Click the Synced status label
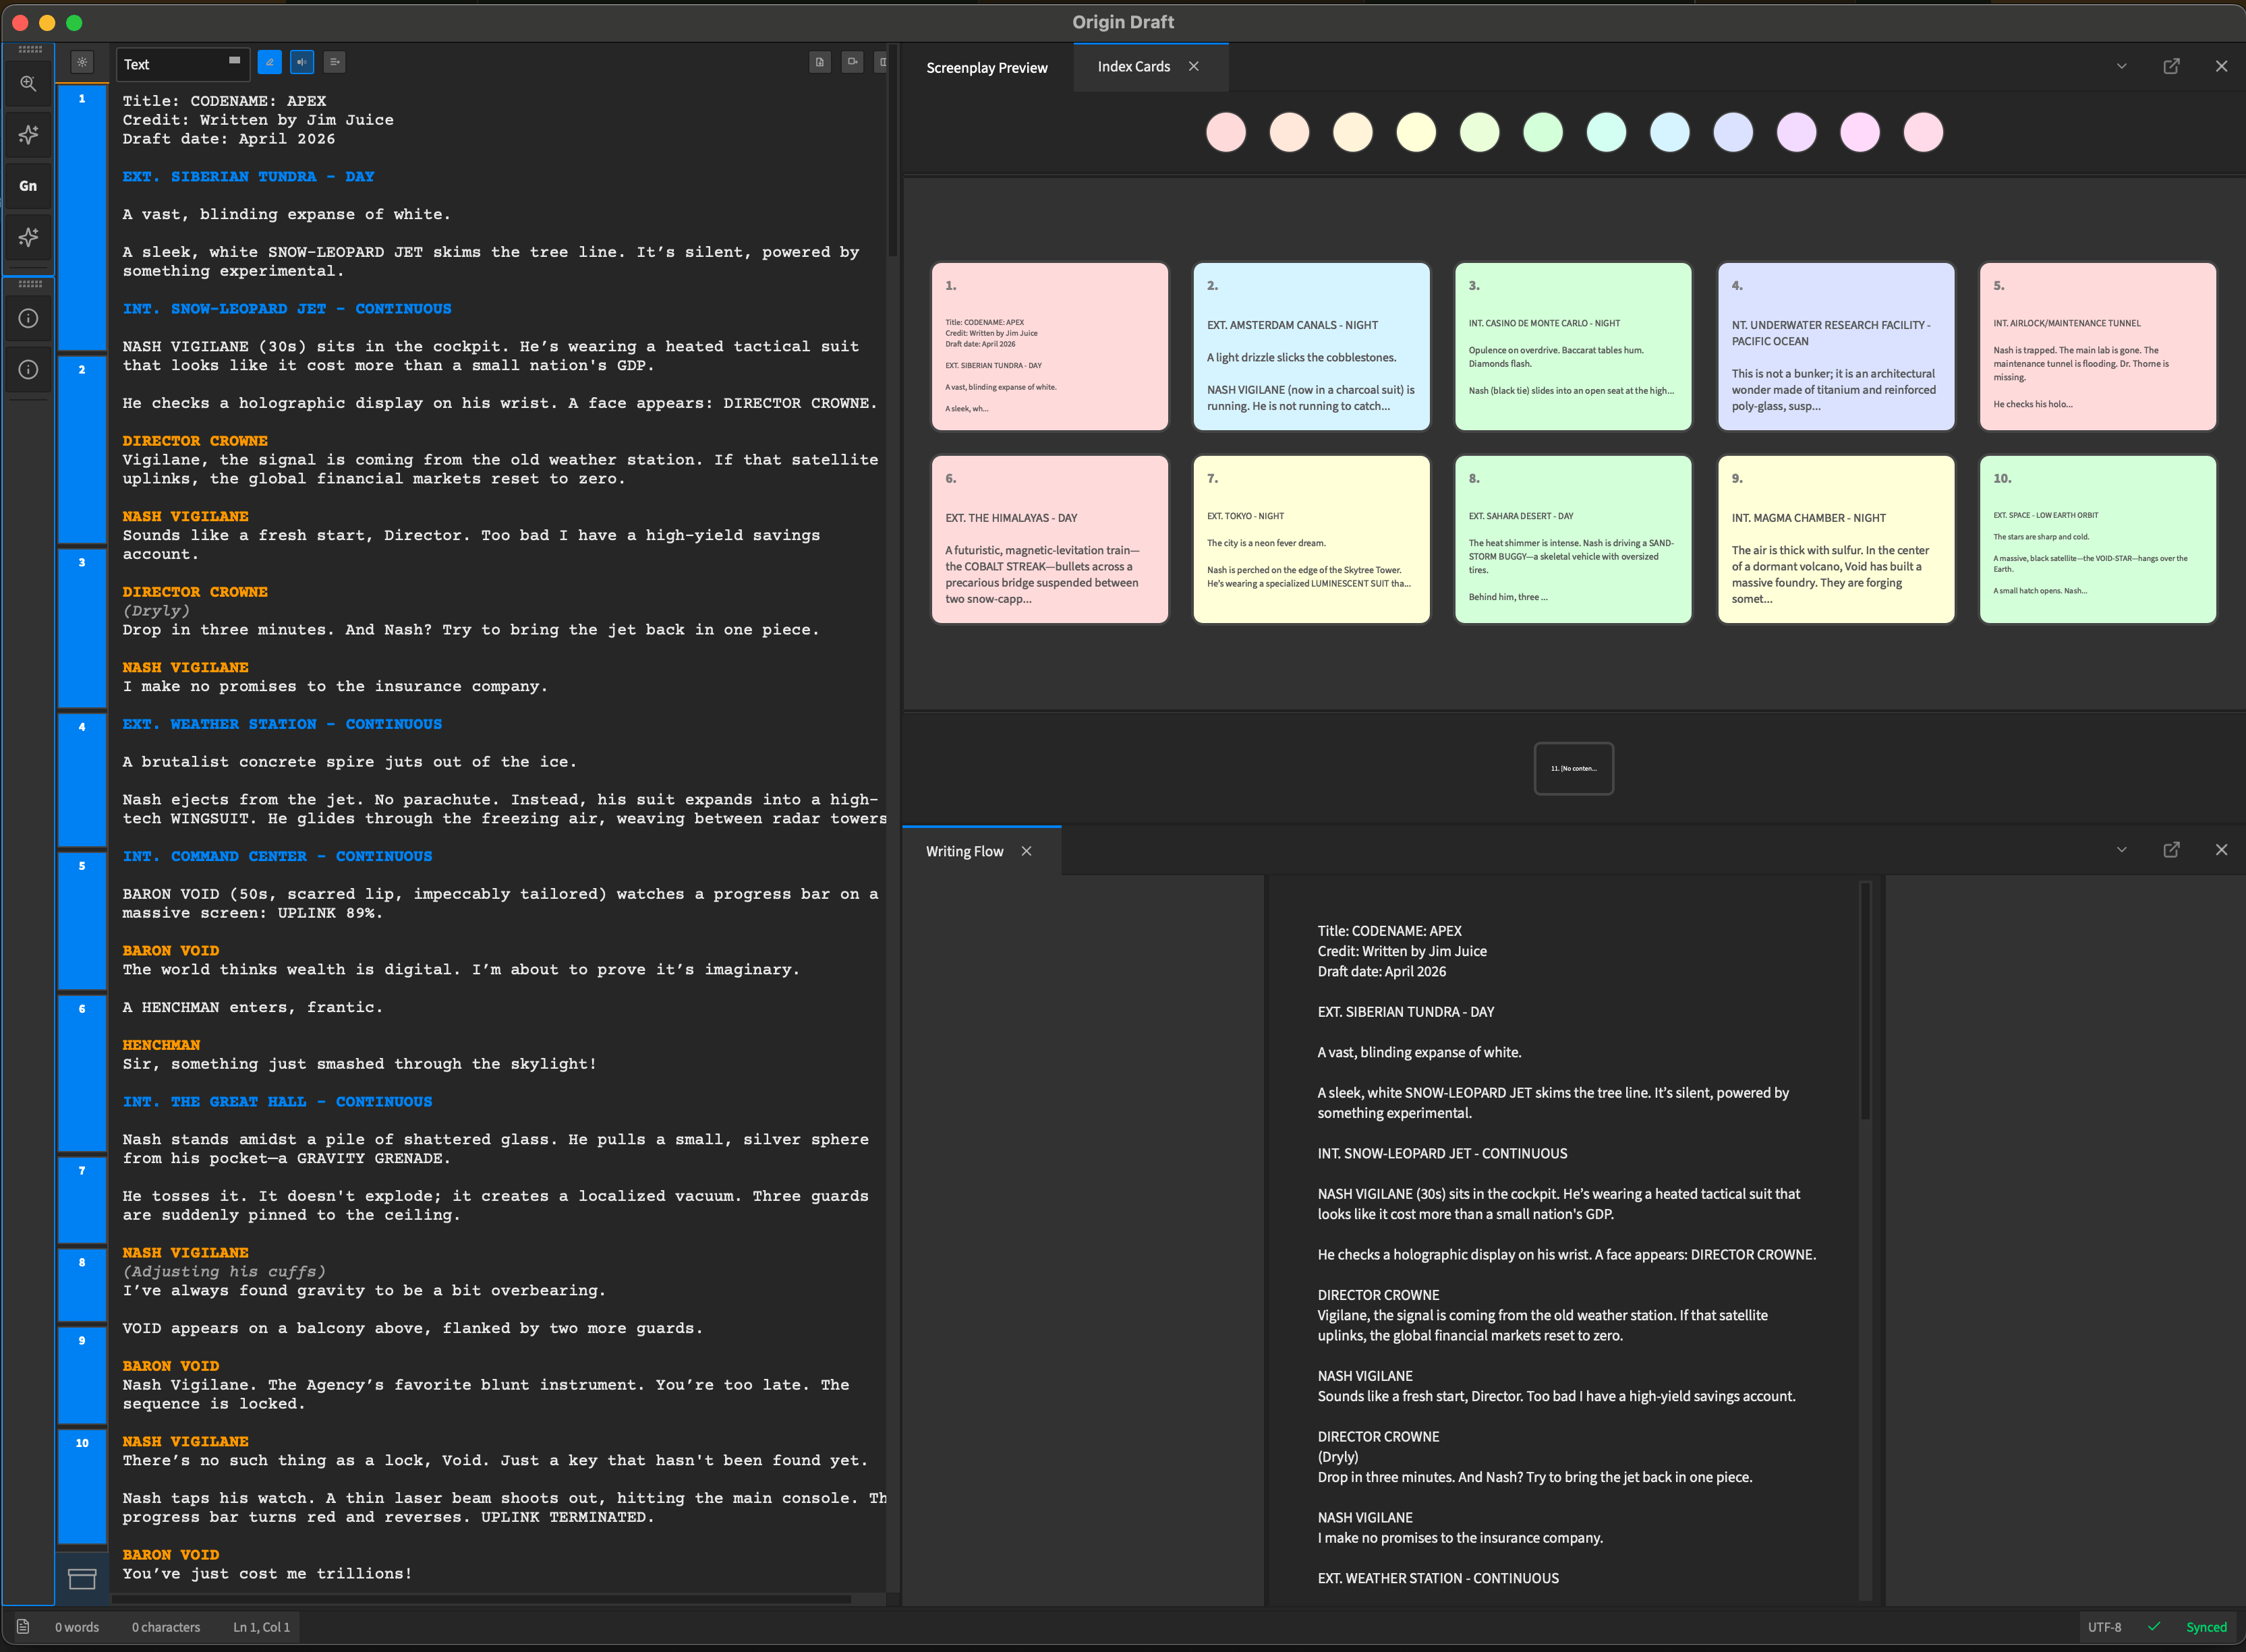The width and height of the screenshot is (2246, 1652). (x=2206, y=1627)
